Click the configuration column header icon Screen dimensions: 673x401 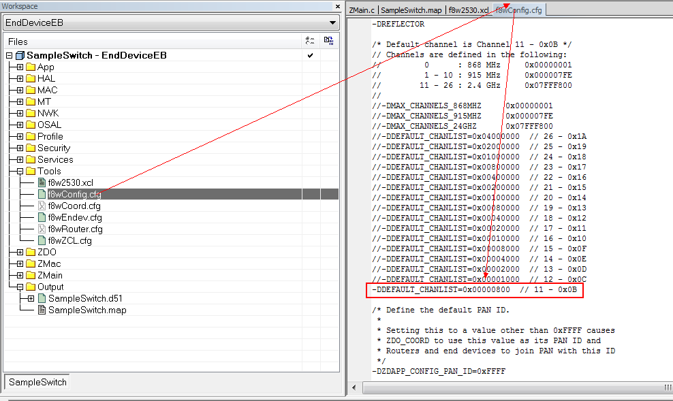310,41
